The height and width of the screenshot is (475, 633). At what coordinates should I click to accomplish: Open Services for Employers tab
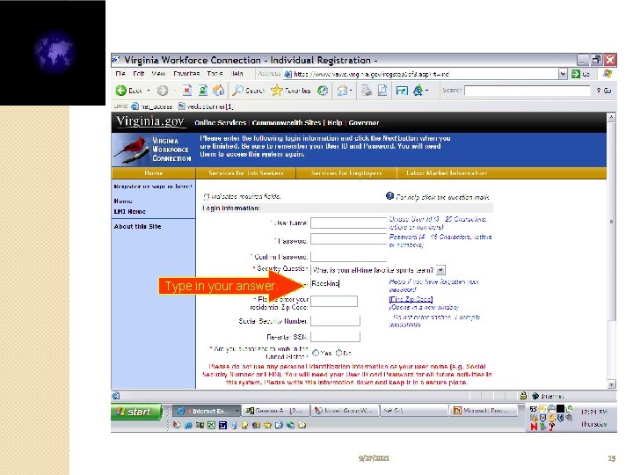tap(346, 173)
